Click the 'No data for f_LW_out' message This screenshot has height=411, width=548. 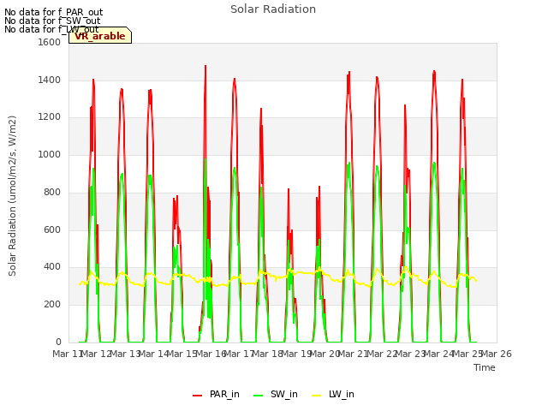51,29
